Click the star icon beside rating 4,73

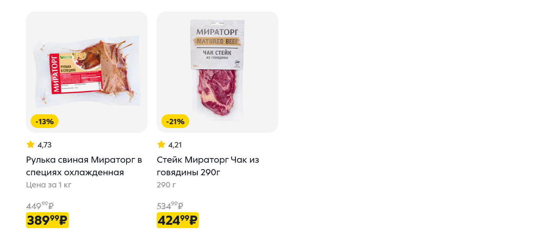coord(31,144)
